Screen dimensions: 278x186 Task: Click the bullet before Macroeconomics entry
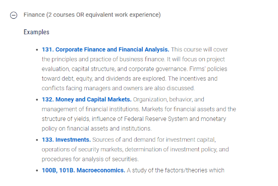37,170
